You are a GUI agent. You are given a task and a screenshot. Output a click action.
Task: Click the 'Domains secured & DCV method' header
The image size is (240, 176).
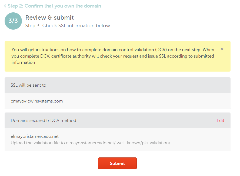point(43,121)
